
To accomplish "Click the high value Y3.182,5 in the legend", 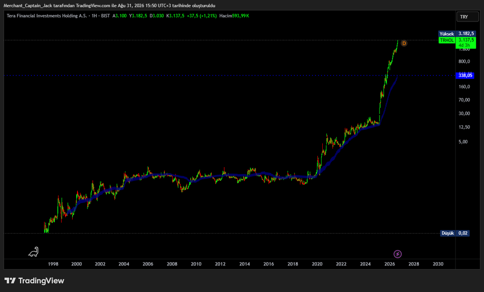I will (x=138, y=16).
